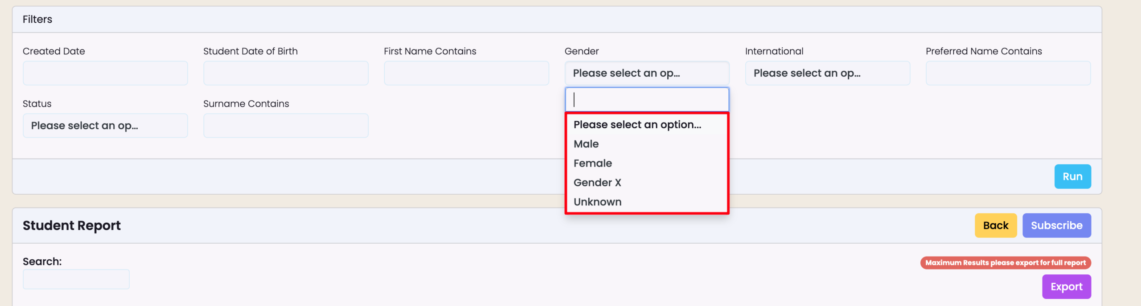
Task: Click the Subscribe button
Action: (1056, 225)
